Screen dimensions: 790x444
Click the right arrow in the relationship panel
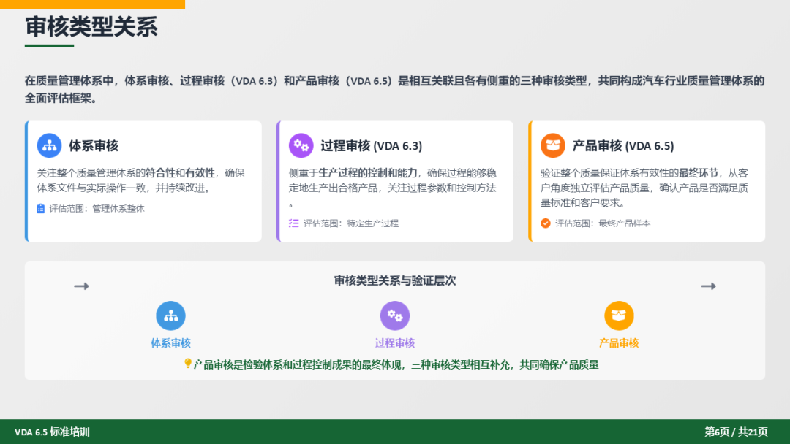(x=708, y=286)
